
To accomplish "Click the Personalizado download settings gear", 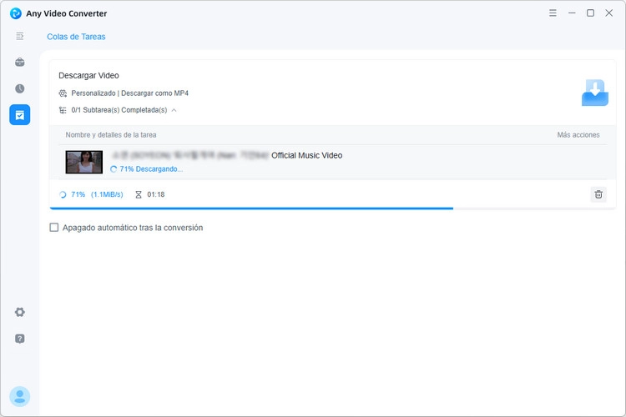I will pyautogui.click(x=63, y=93).
